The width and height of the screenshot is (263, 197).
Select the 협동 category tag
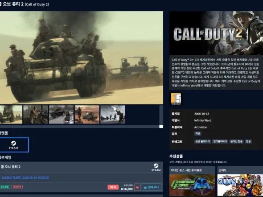coord(248,141)
